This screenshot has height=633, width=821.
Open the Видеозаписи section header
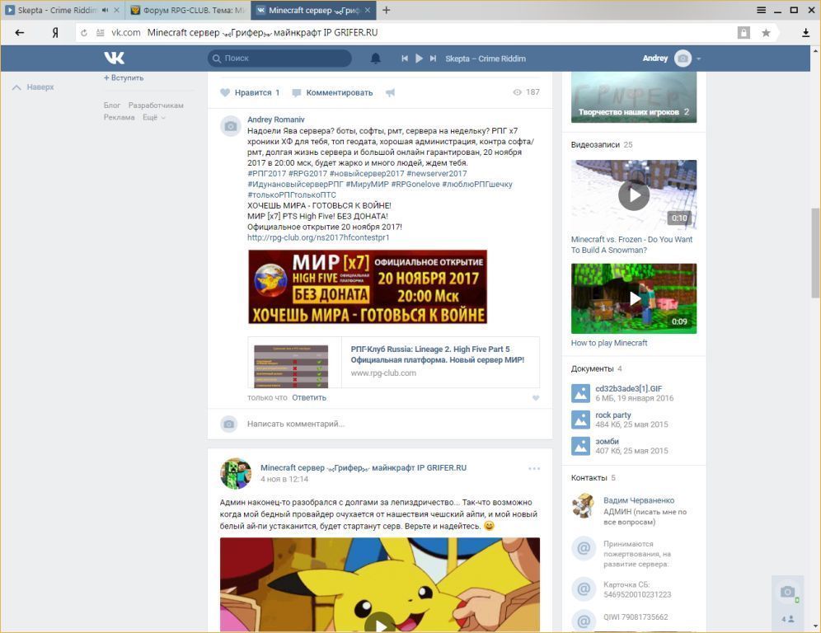602,144
